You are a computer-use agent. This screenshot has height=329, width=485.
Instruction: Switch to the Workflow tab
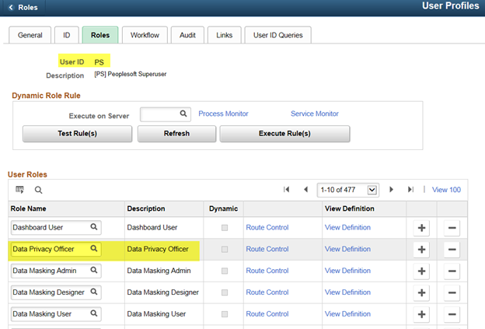point(145,35)
